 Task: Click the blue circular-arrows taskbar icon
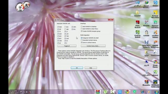[120, 92]
